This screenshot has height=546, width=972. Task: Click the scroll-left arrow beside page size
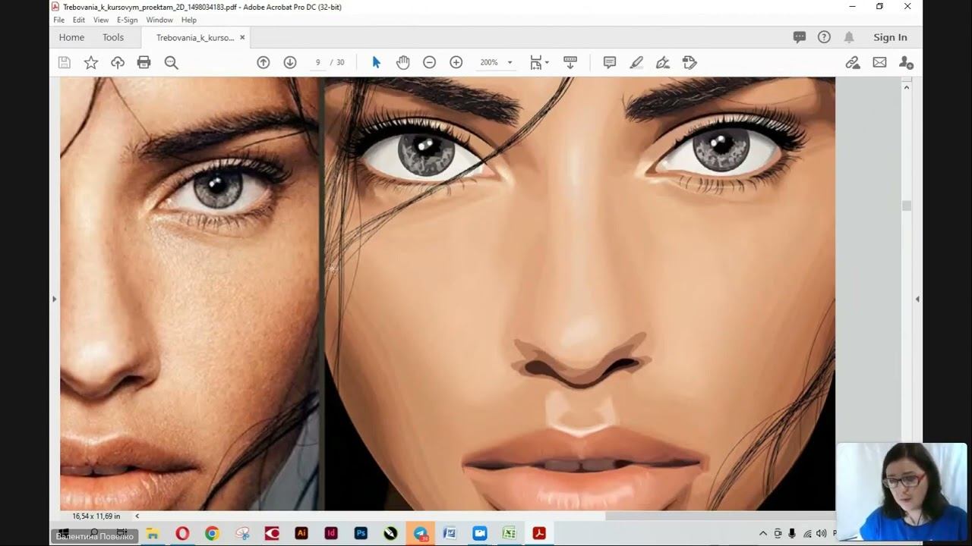coord(137,516)
